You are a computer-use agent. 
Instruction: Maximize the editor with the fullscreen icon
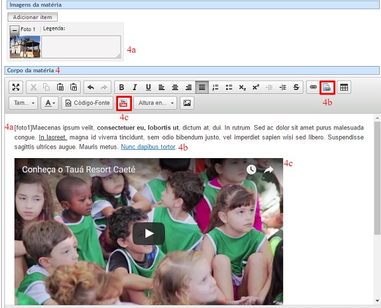tap(16, 87)
